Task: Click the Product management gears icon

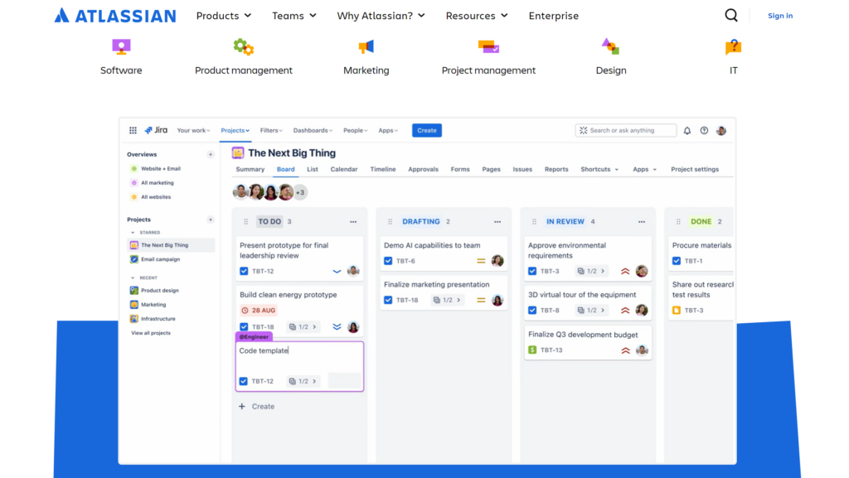Action: [x=243, y=46]
